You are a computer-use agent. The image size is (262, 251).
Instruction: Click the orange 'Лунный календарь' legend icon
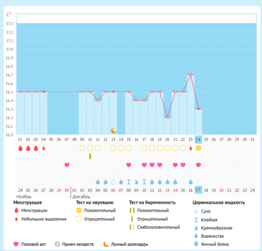click(106, 244)
